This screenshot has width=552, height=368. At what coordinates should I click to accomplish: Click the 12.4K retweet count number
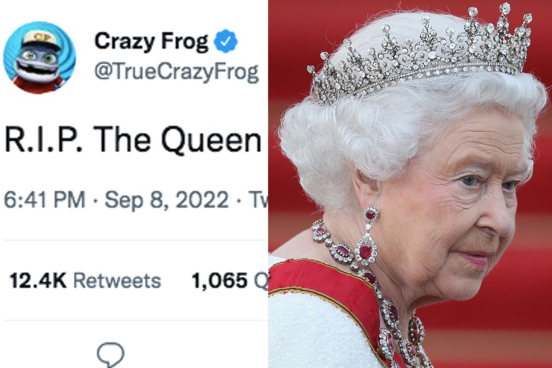tap(37, 280)
